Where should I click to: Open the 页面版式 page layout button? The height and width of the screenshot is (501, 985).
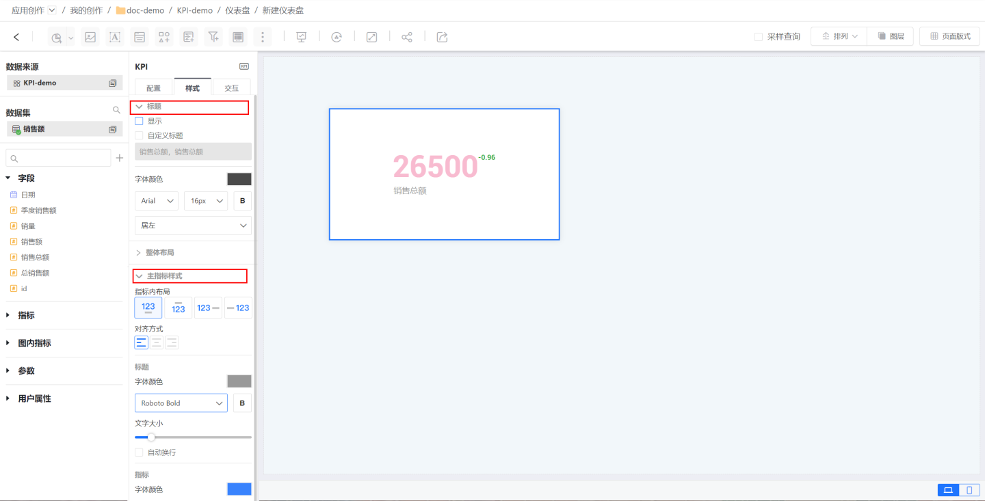[x=949, y=36]
